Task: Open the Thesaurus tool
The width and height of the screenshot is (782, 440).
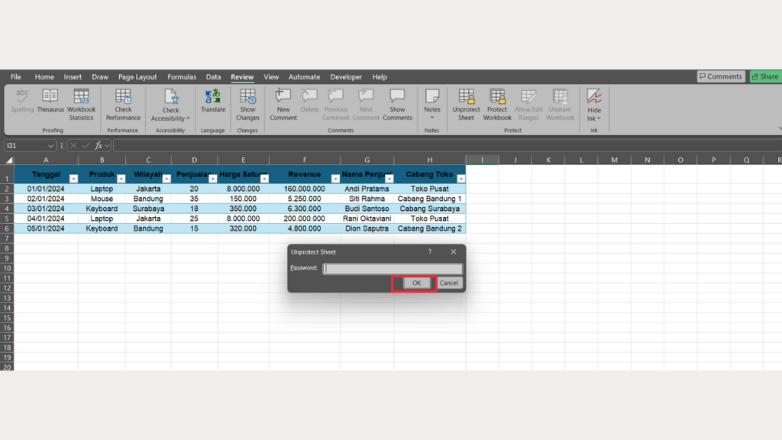Action: coord(50,97)
